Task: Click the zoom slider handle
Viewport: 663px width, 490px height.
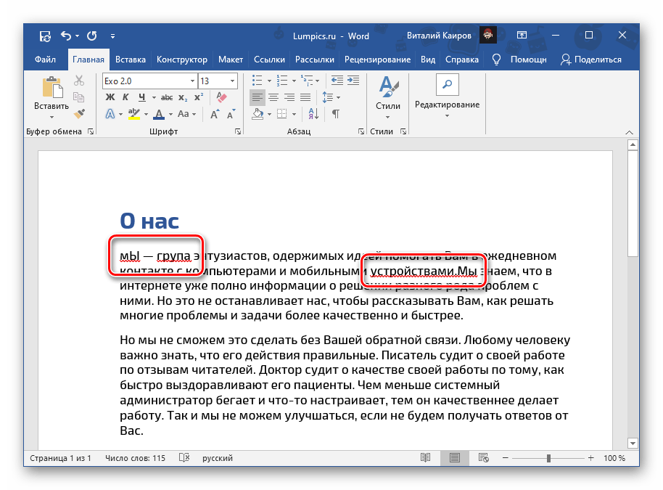Action: point(548,458)
